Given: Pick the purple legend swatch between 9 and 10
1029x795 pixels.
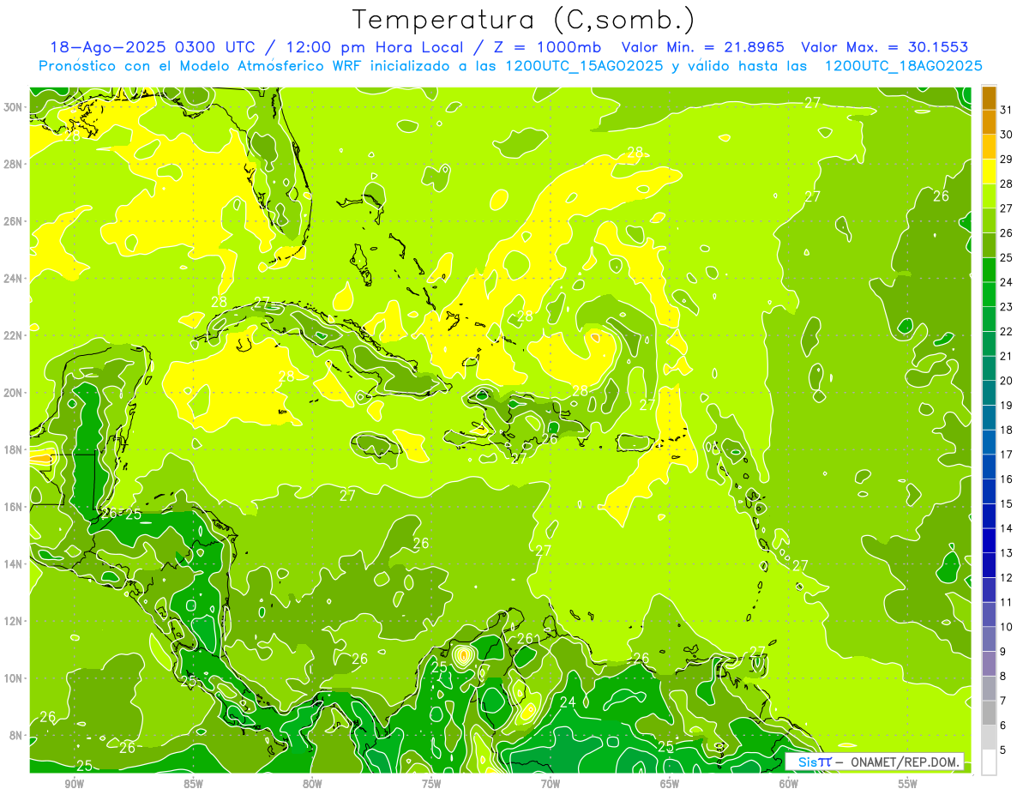Looking at the screenshot, I should click(989, 639).
